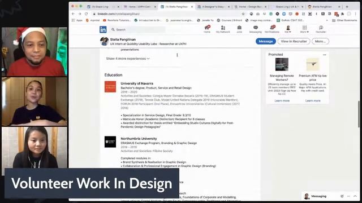
Task: Switch to Grace Ling | UX & tab
Action: 287,7
